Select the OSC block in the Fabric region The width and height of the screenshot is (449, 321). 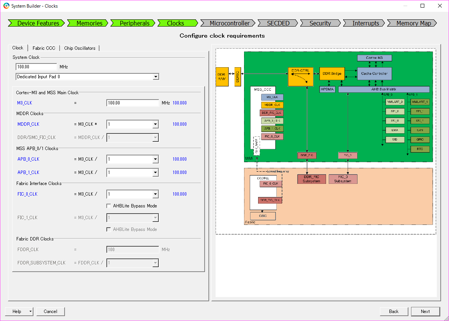point(262,216)
